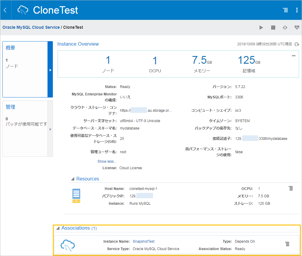This screenshot has height=256, width=302.
Task: Click the backup destination value なし
Action: (239, 128)
